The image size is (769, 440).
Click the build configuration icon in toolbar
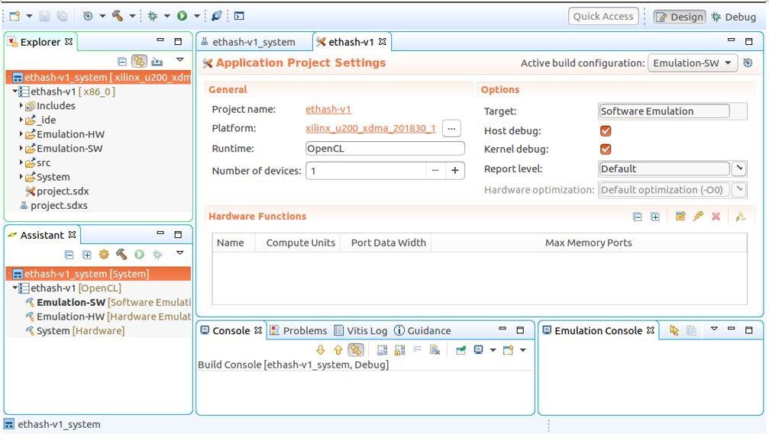click(x=88, y=16)
